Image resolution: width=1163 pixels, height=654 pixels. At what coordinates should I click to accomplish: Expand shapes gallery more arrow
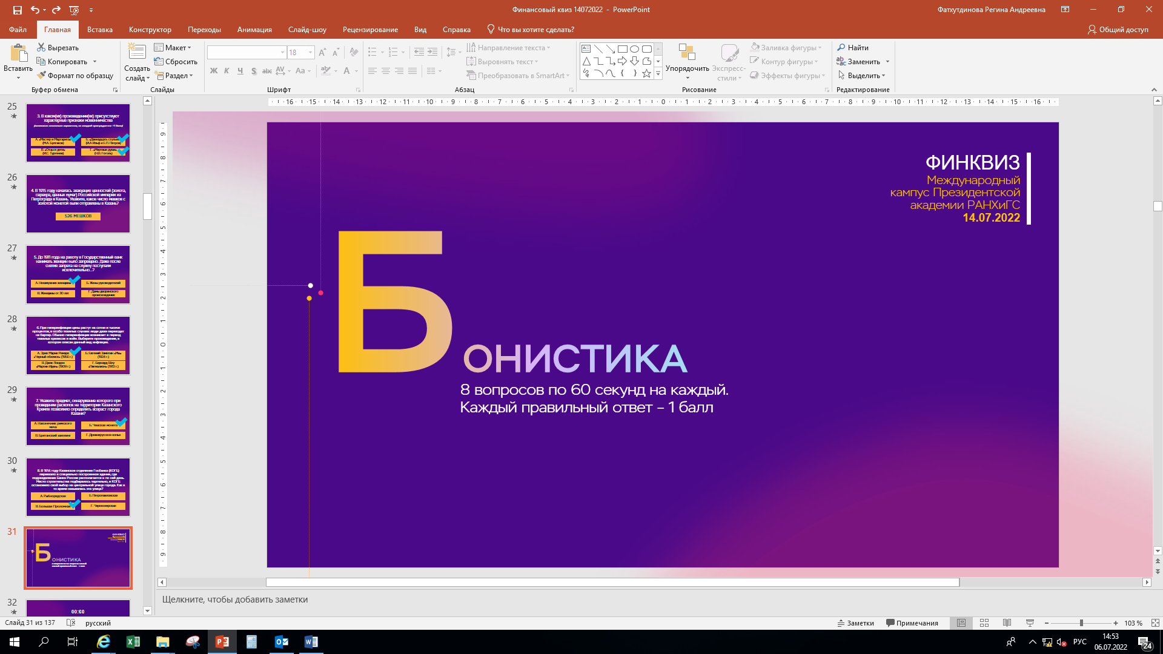pos(658,74)
